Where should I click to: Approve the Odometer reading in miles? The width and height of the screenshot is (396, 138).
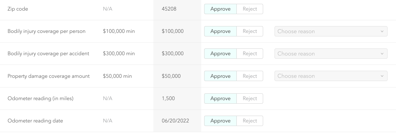click(220, 98)
